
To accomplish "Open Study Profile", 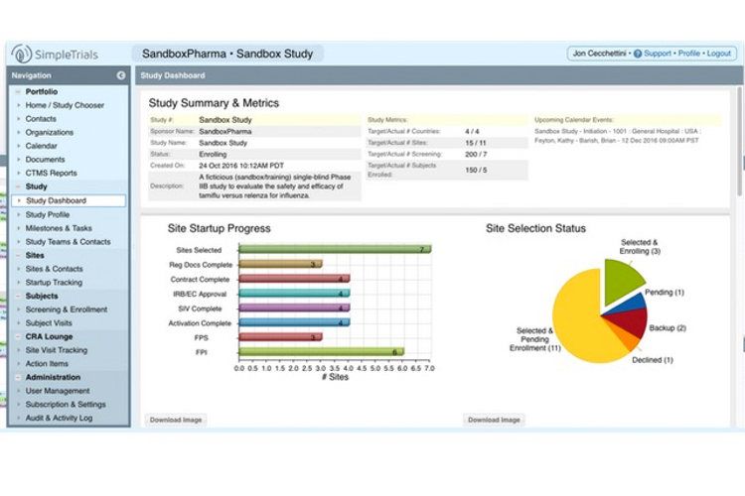I will click(48, 214).
